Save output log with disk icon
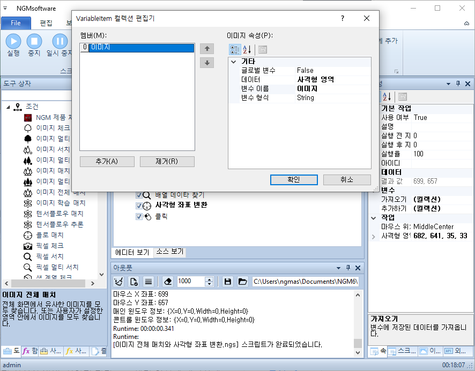Viewport: 475px width, 371px height. coord(228,282)
